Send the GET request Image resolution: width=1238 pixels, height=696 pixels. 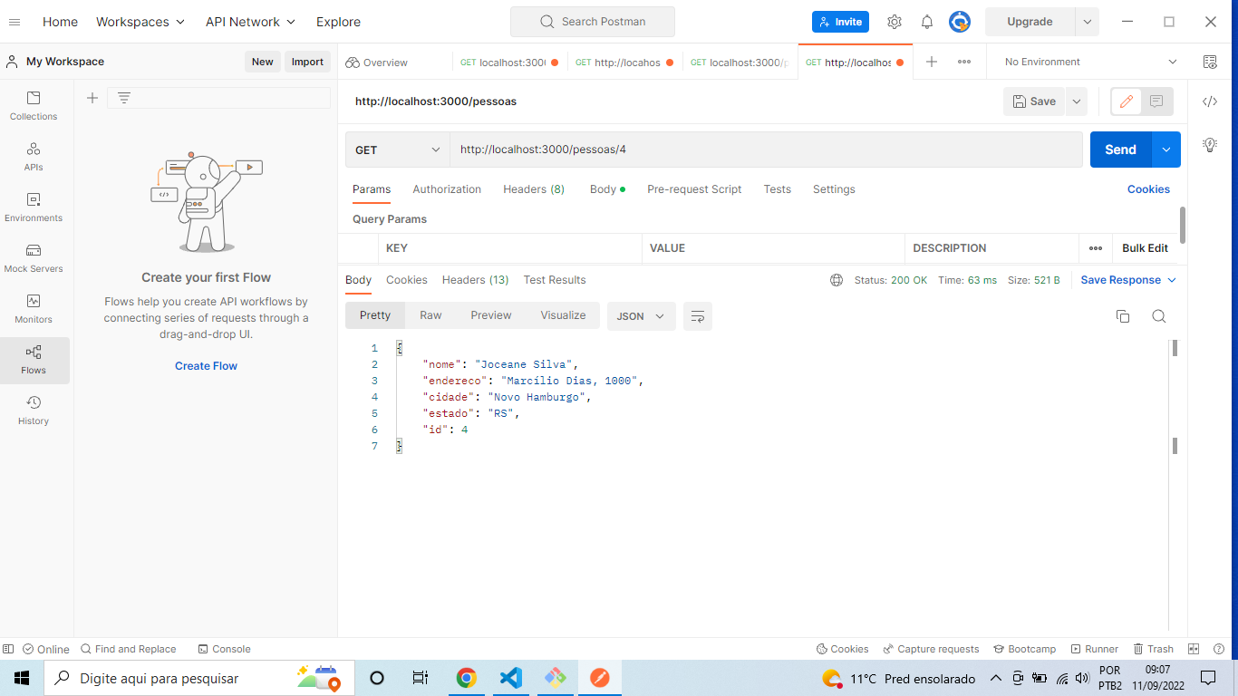[1120, 150]
